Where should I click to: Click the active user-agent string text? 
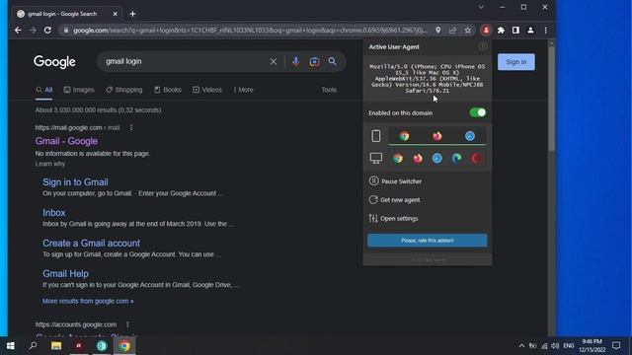pyautogui.click(x=428, y=79)
